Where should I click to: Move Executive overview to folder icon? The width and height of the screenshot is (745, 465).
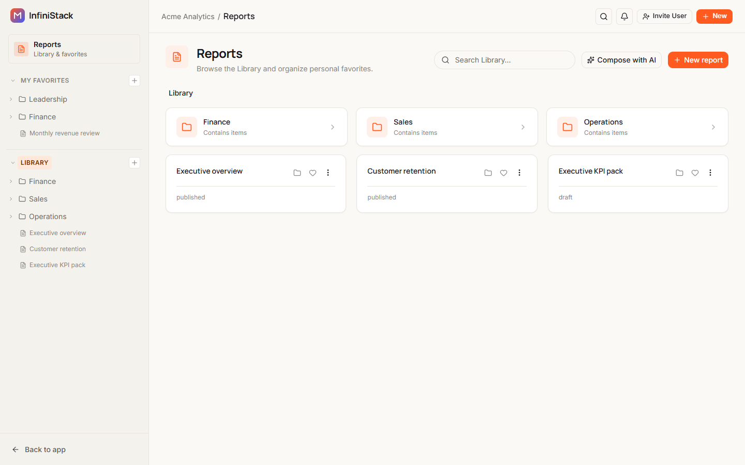[x=297, y=173]
